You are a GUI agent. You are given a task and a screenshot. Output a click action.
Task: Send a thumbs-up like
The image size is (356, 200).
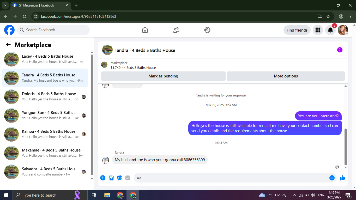tap(342, 178)
